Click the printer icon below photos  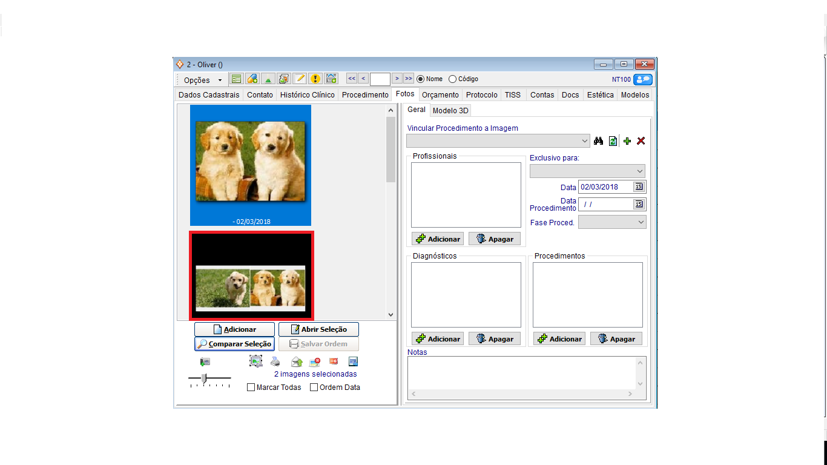click(x=275, y=361)
